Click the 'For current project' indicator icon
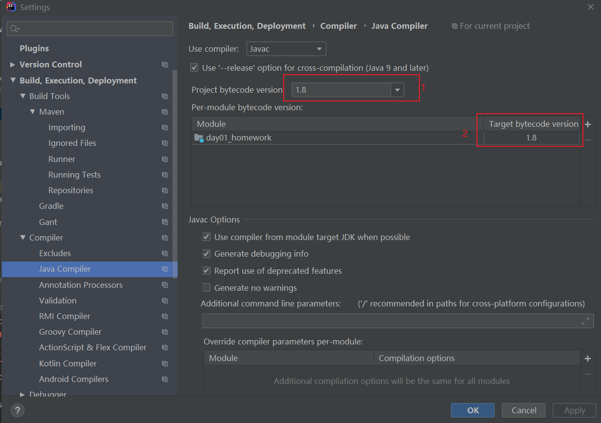 455,26
